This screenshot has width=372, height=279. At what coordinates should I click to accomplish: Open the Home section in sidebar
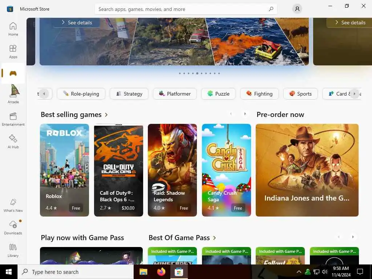(13, 29)
